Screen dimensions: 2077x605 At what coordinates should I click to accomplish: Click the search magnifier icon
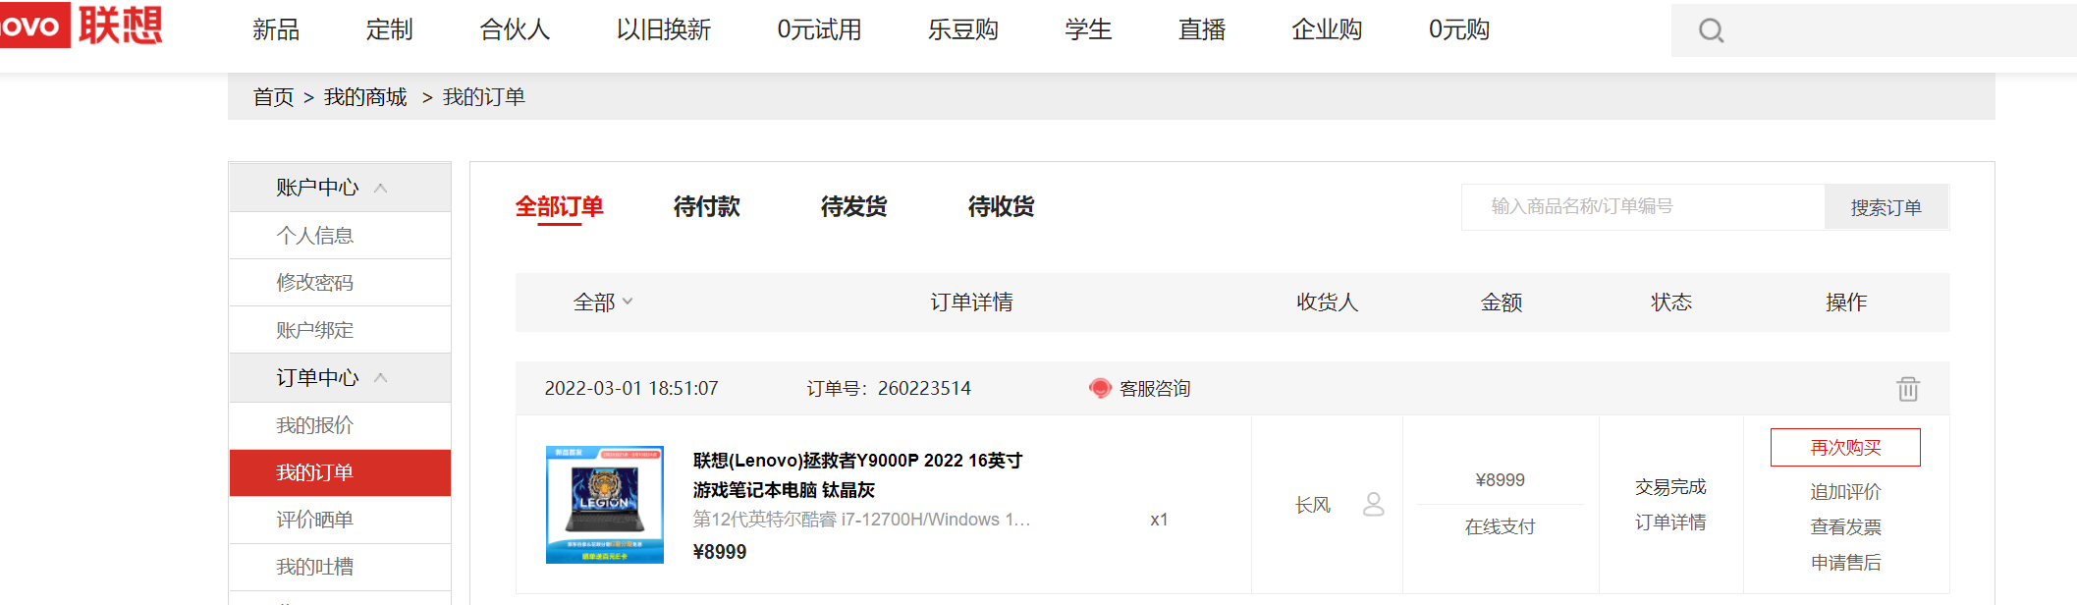(x=1711, y=31)
